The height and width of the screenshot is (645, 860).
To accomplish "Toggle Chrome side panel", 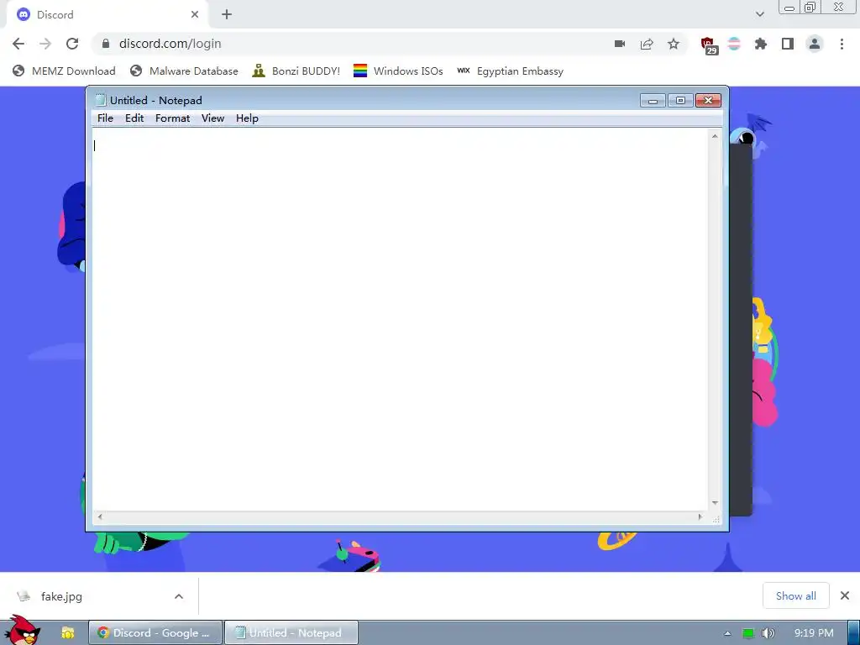I will (x=788, y=44).
